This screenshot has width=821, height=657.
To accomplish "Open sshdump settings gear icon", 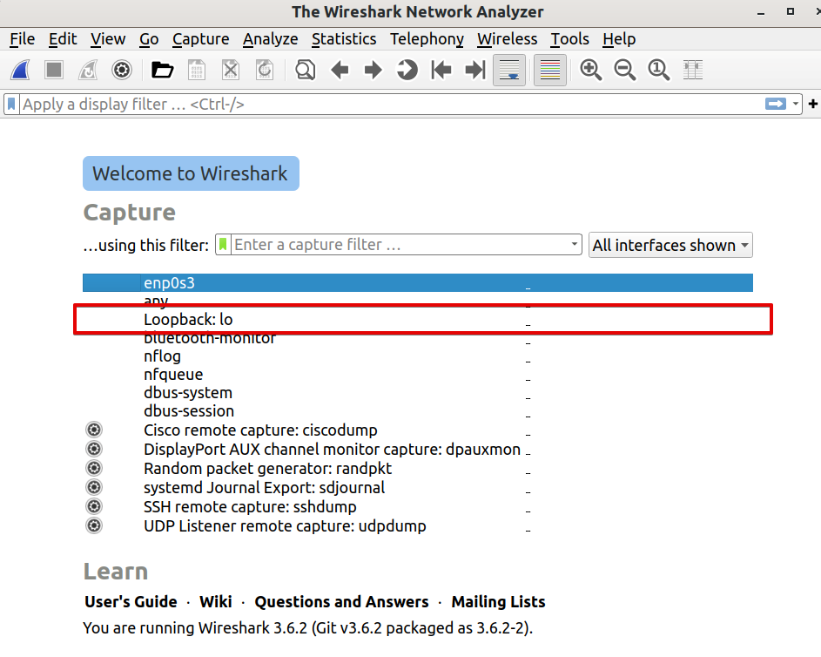I will pyautogui.click(x=94, y=506).
